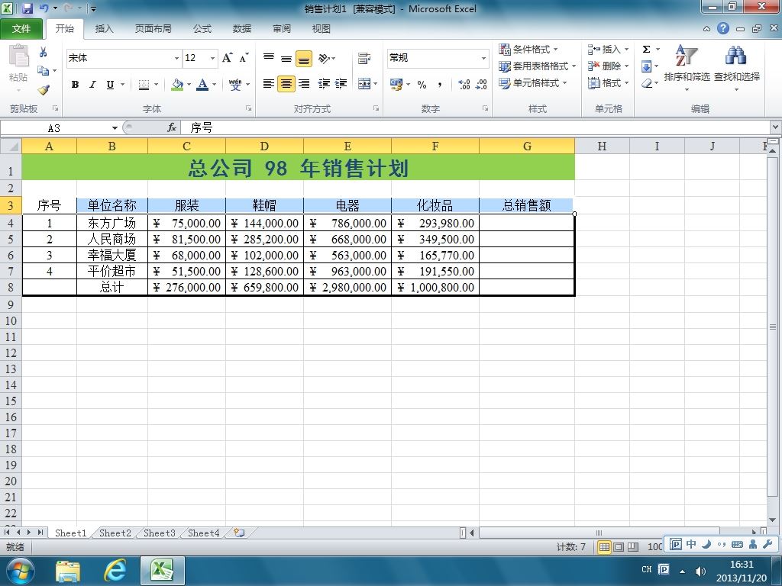Switch to Page Break Preview button
The image size is (782, 586).
click(x=633, y=546)
